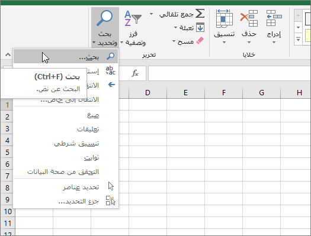Expand the تعبئة dropdown arrow
The height and width of the screenshot is (236, 311).
click(175, 28)
